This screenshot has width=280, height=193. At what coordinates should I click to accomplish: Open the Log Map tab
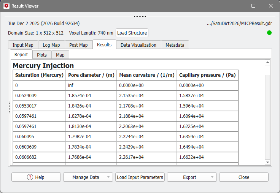click(x=51, y=45)
